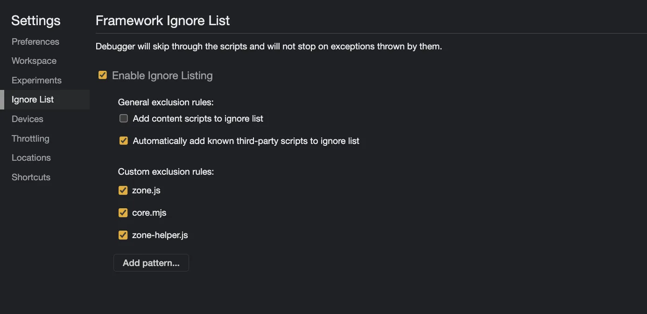647x314 pixels.
Task: Show the Throttling settings tab
Action: pyautogui.click(x=30, y=139)
